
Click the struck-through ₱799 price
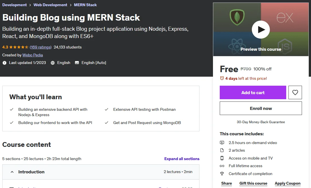coord(246,69)
